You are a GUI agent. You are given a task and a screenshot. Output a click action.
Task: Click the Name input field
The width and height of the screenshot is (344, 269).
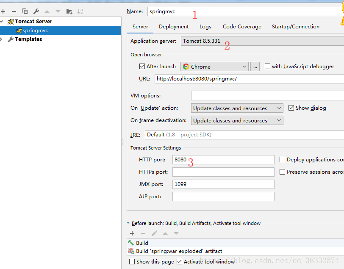[x=246, y=11]
